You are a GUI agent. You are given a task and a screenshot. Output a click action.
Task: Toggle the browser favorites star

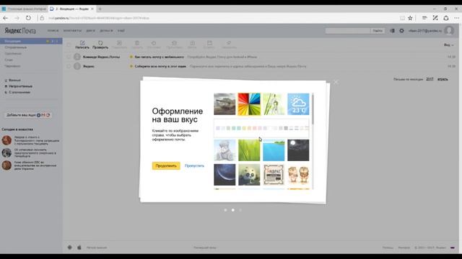410,18
